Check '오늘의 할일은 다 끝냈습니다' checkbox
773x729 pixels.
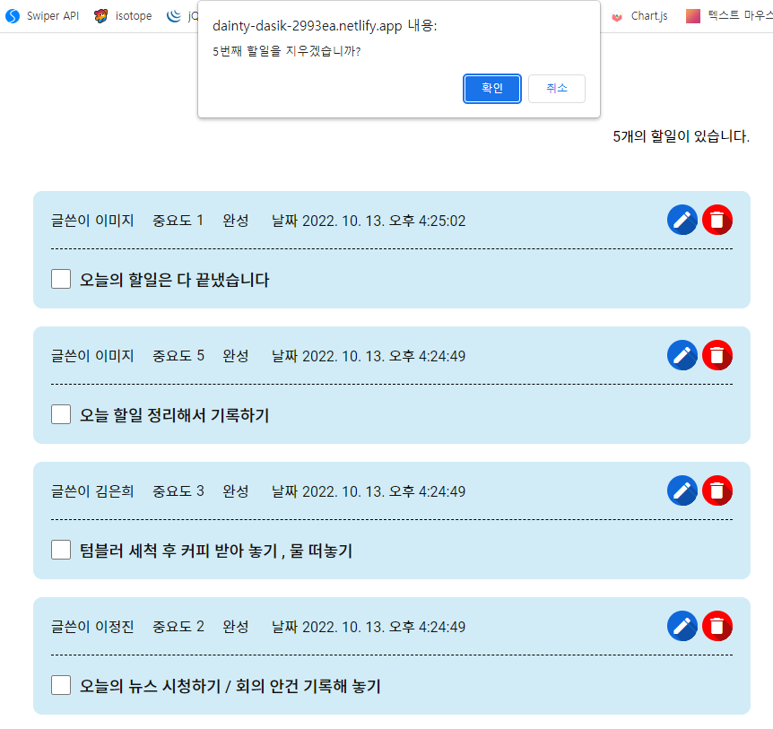pos(61,279)
